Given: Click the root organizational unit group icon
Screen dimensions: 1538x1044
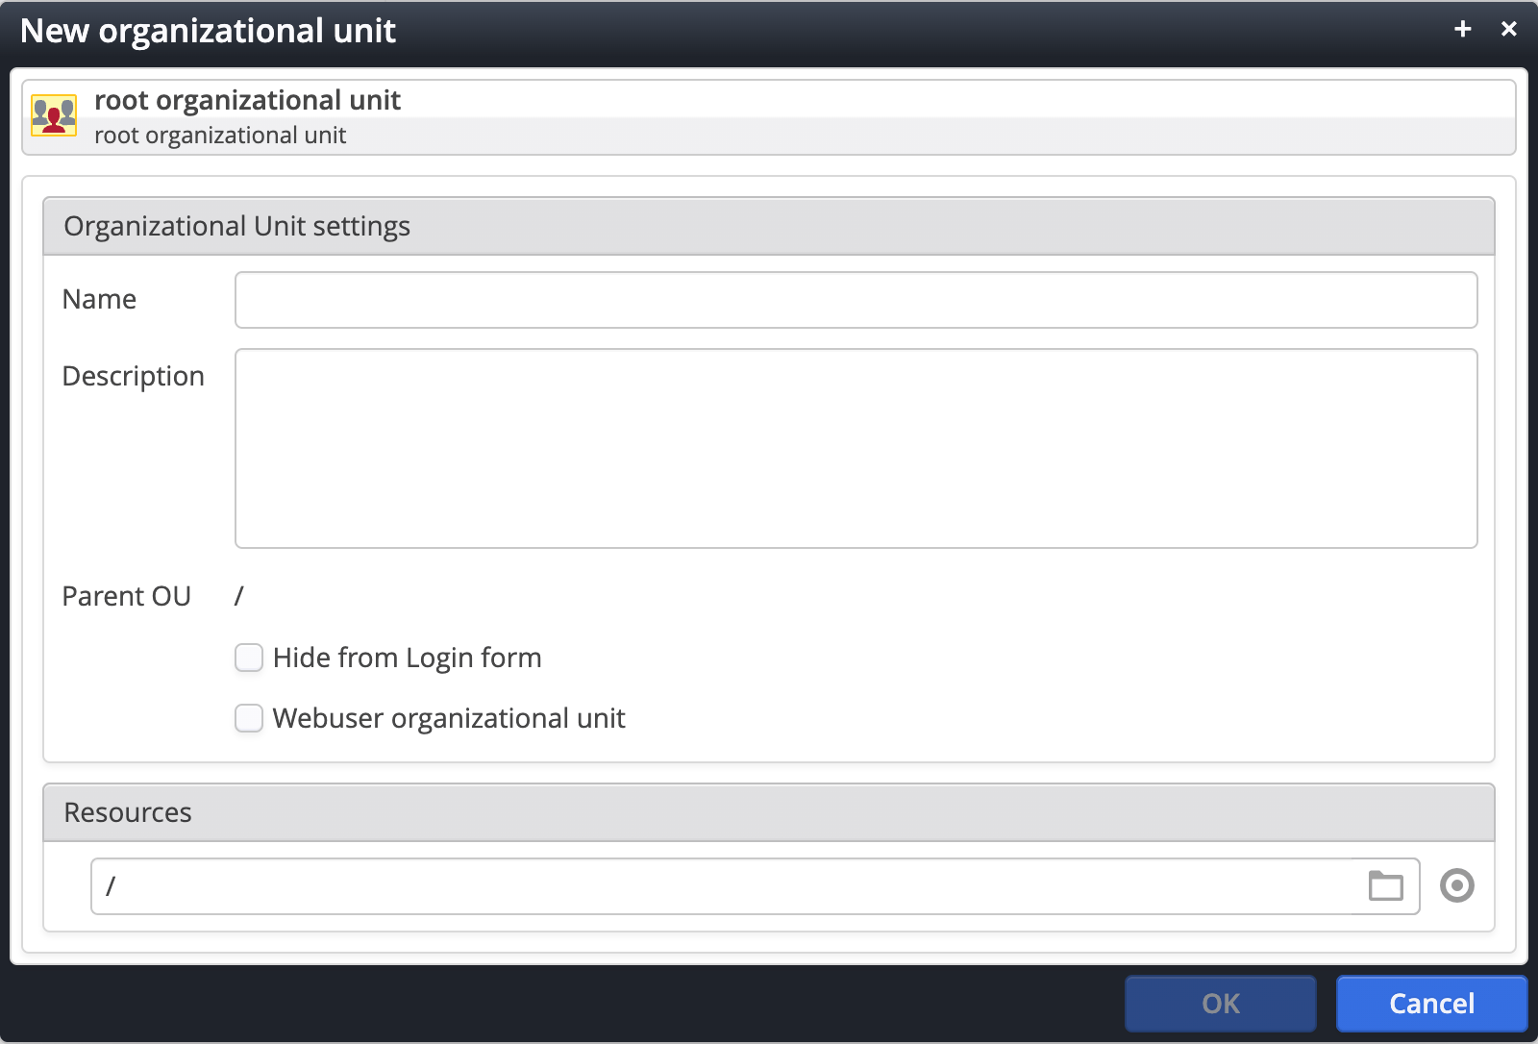Looking at the screenshot, I should 53,115.
